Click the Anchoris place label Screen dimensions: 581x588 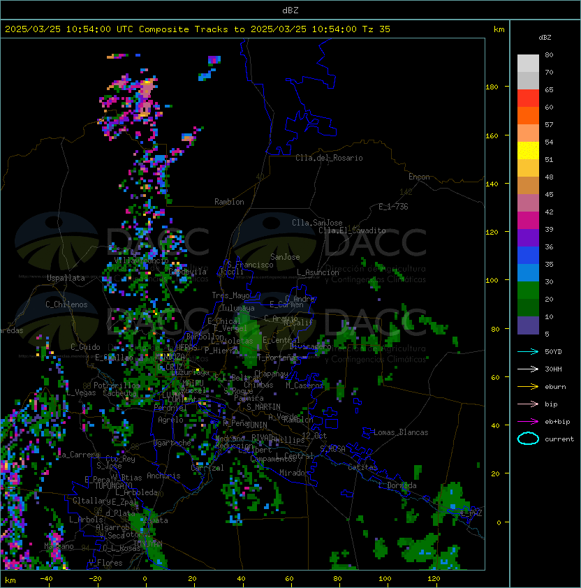click(163, 476)
